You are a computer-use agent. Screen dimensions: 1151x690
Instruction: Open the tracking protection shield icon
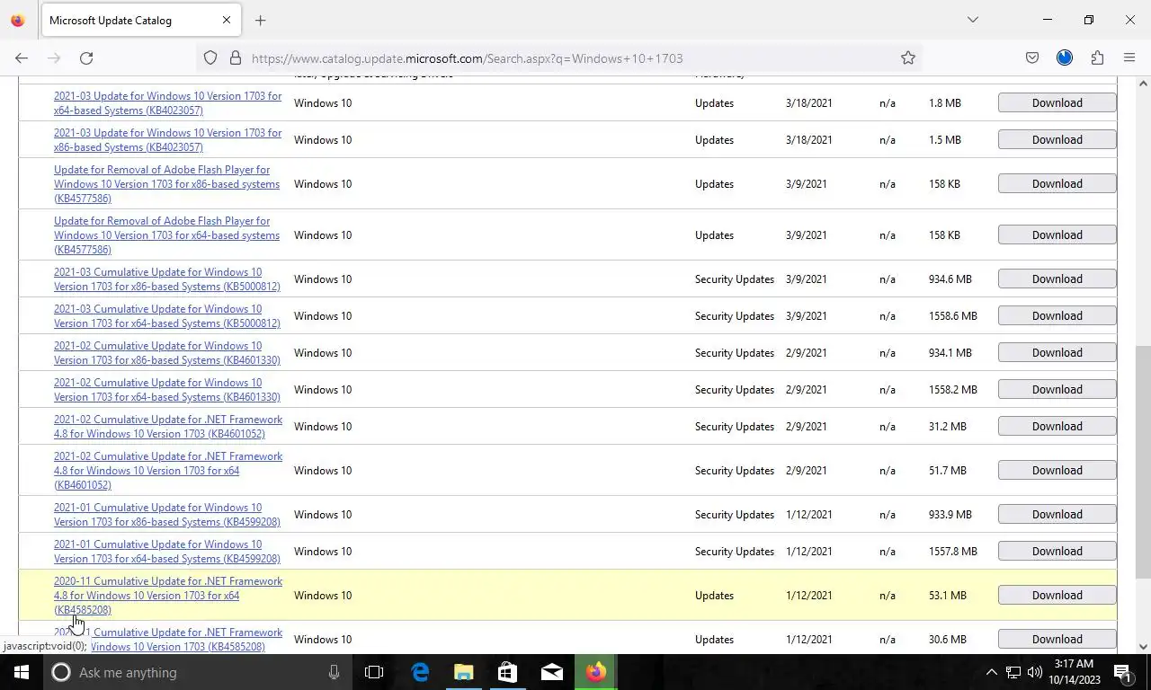coord(210,58)
